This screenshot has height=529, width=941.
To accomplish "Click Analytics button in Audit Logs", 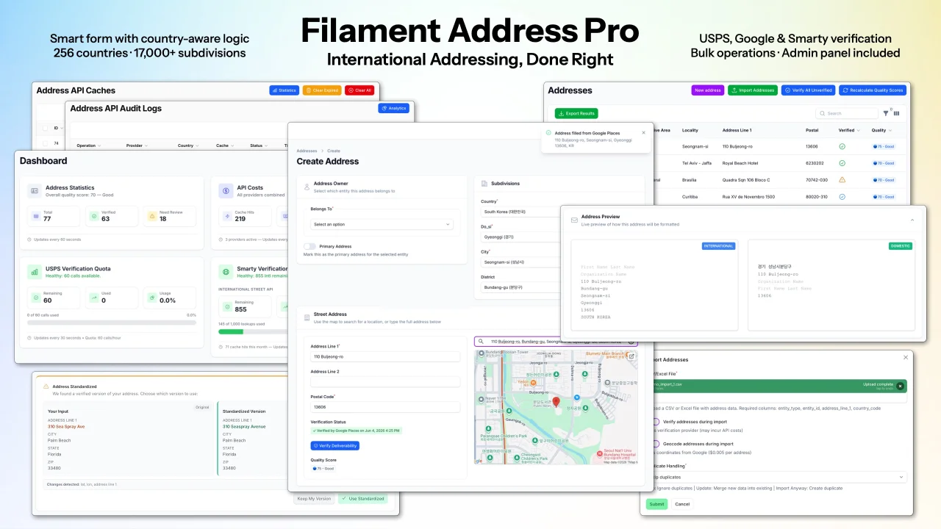I will click(394, 108).
